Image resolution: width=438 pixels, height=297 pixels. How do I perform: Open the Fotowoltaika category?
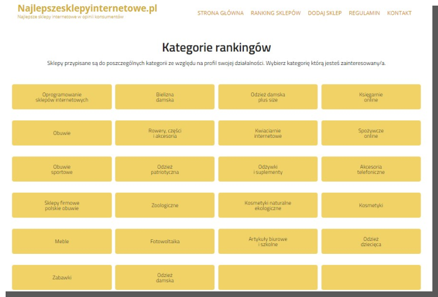[165, 241]
